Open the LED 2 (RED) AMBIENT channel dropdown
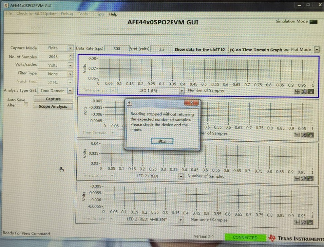The image size is (324, 247). click(180, 220)
